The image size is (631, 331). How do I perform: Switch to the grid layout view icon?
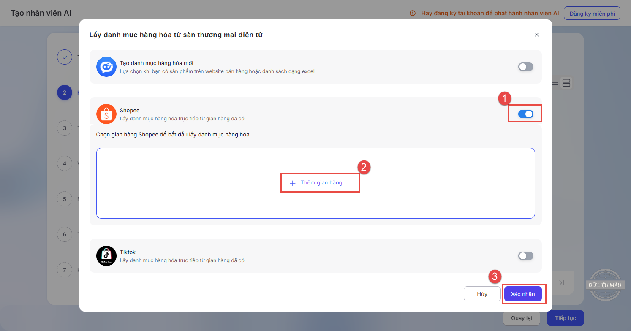(567, 83)
